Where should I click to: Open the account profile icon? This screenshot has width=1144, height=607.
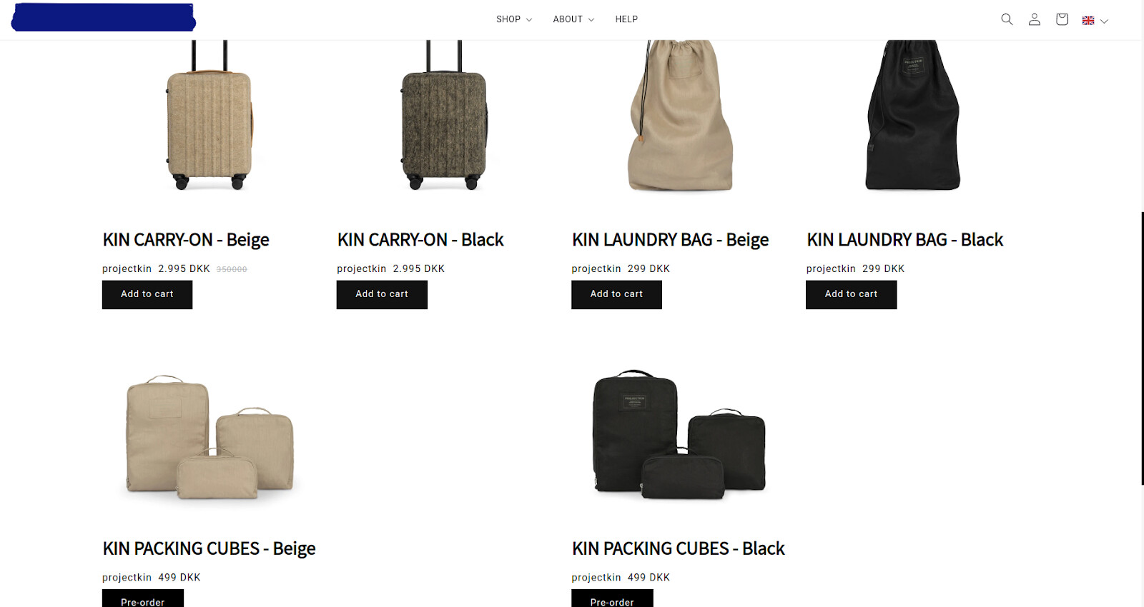point(1034,19)
